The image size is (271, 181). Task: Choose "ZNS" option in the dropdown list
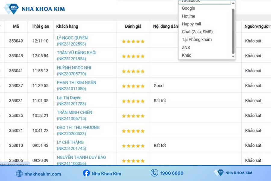click(186, 47)
